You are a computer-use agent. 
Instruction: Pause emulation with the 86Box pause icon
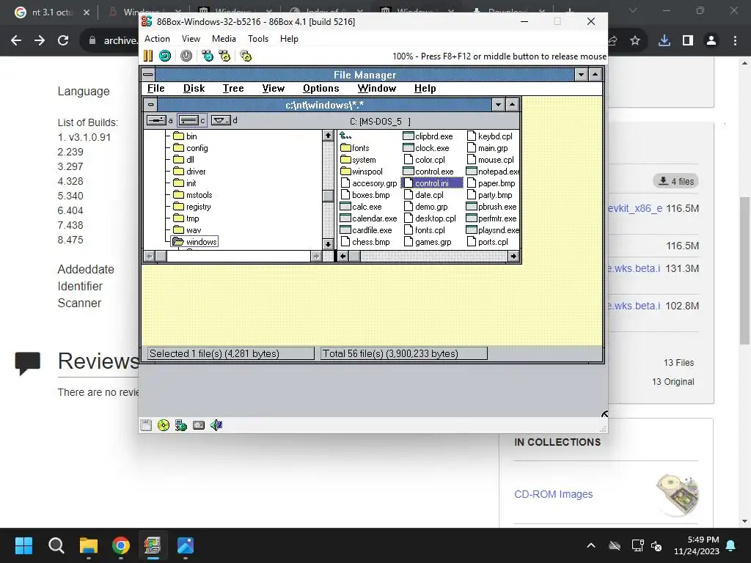coord(148,56)
